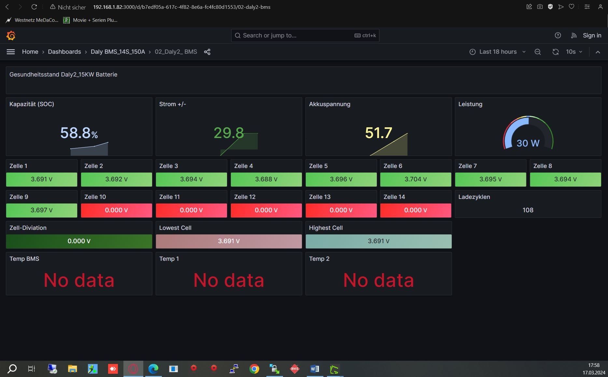Click the share dashboard icon
Image resolution: width=608 pixels, height=377 pixels.
[207, 52]
